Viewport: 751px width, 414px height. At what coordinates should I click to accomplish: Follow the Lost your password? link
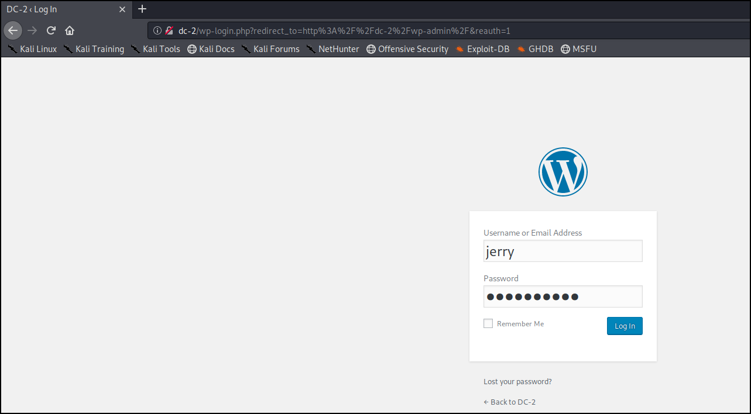[517, 381]
